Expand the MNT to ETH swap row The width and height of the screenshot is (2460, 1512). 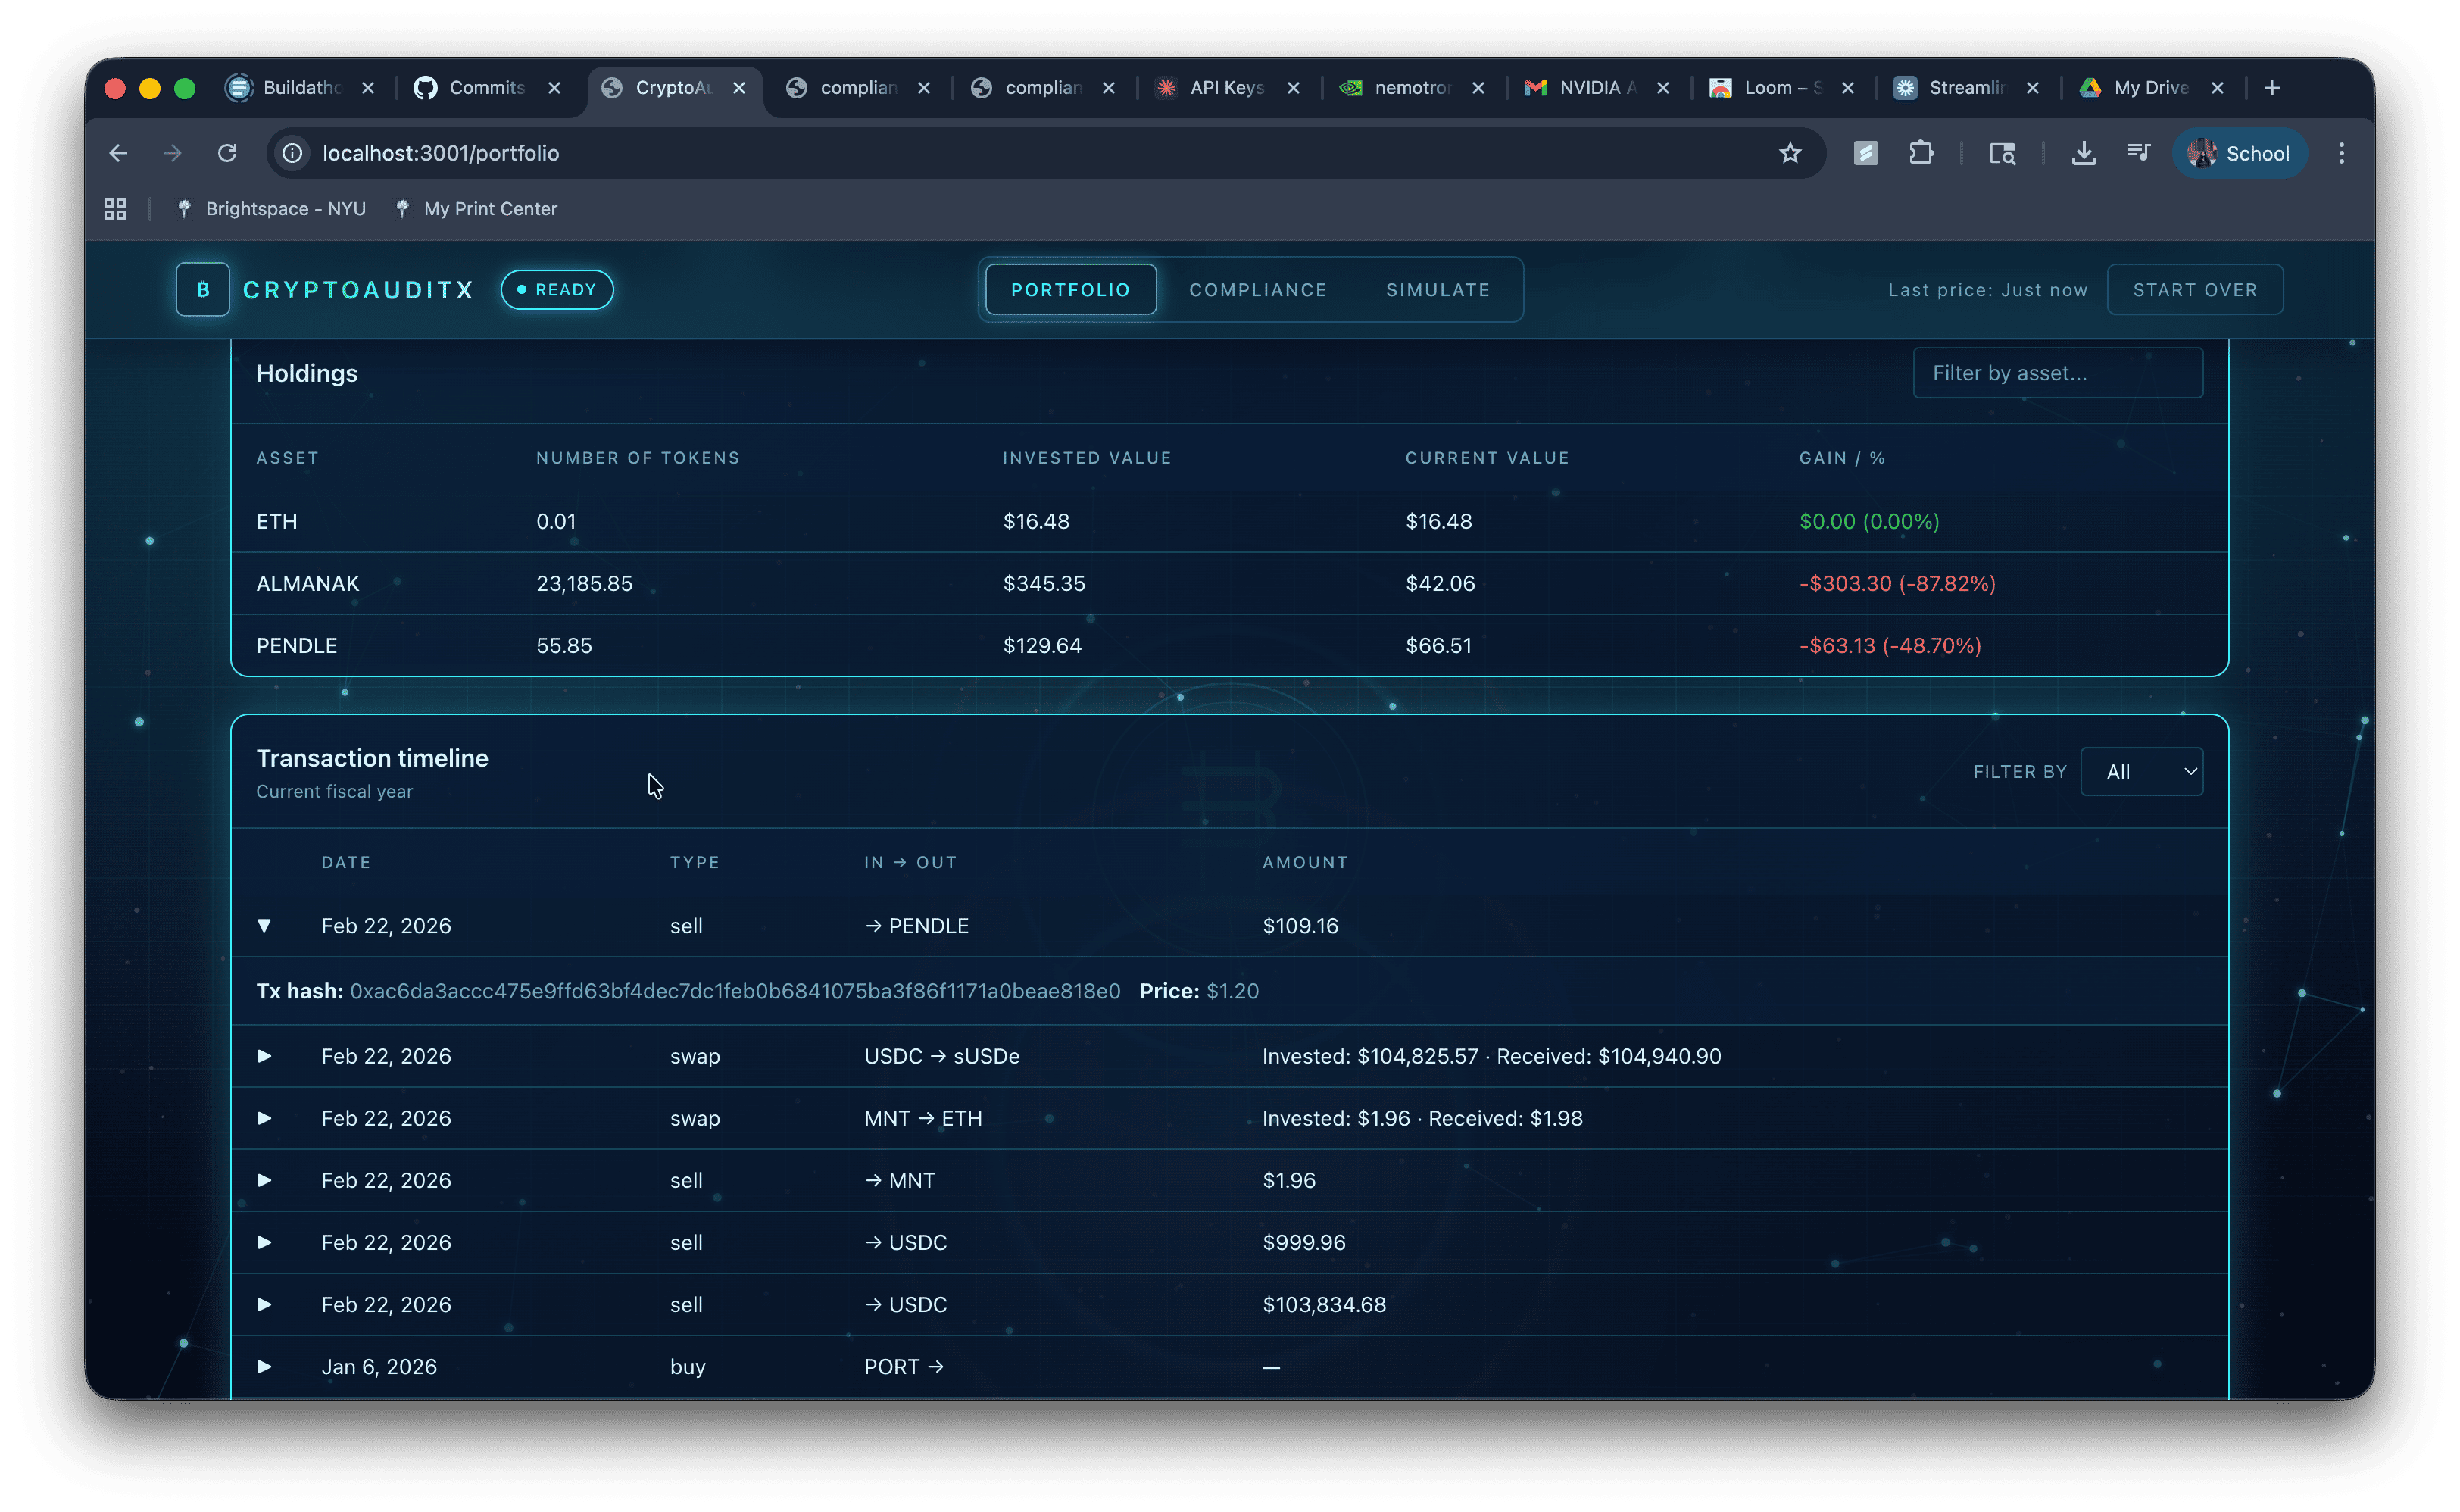pos(264,1118)
